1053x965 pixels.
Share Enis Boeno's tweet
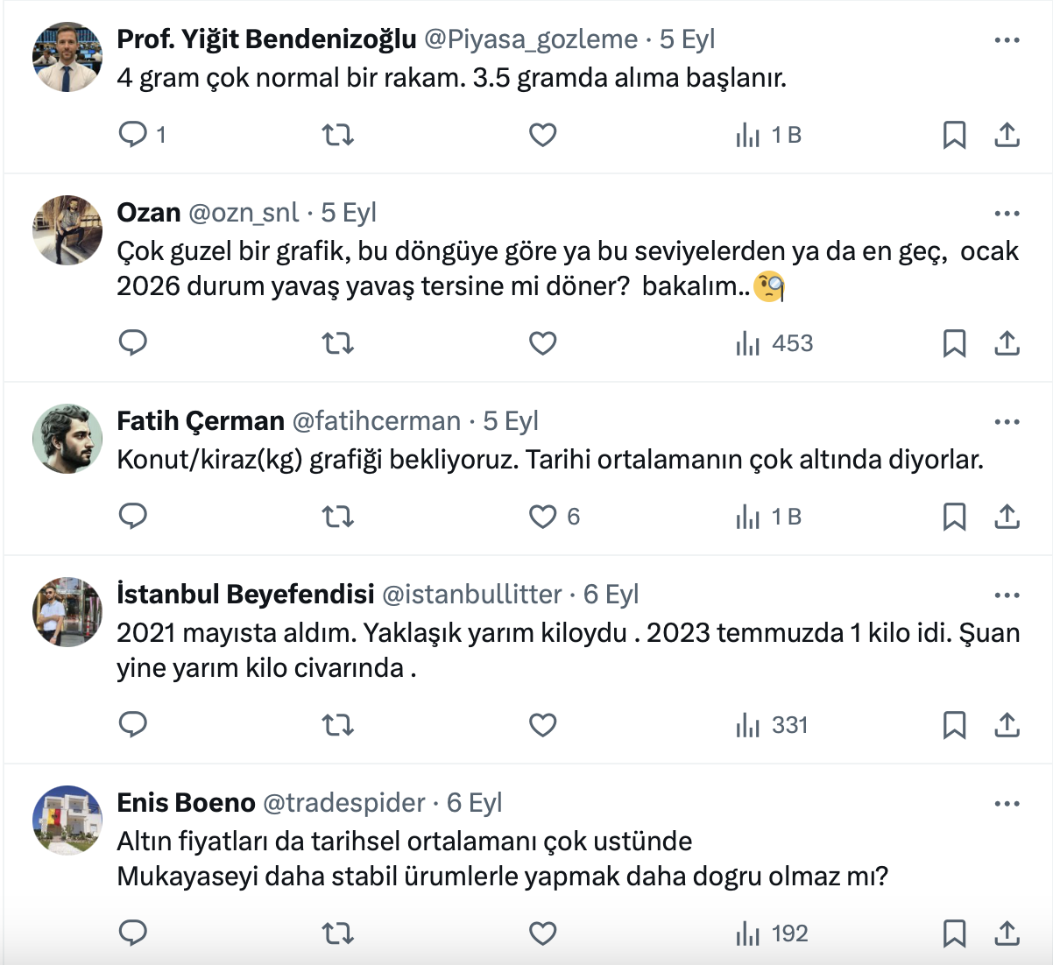click(1007, 933)
